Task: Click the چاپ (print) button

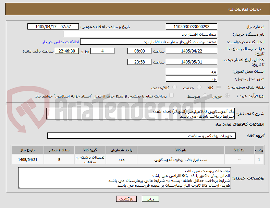Action: pos(150,199)
